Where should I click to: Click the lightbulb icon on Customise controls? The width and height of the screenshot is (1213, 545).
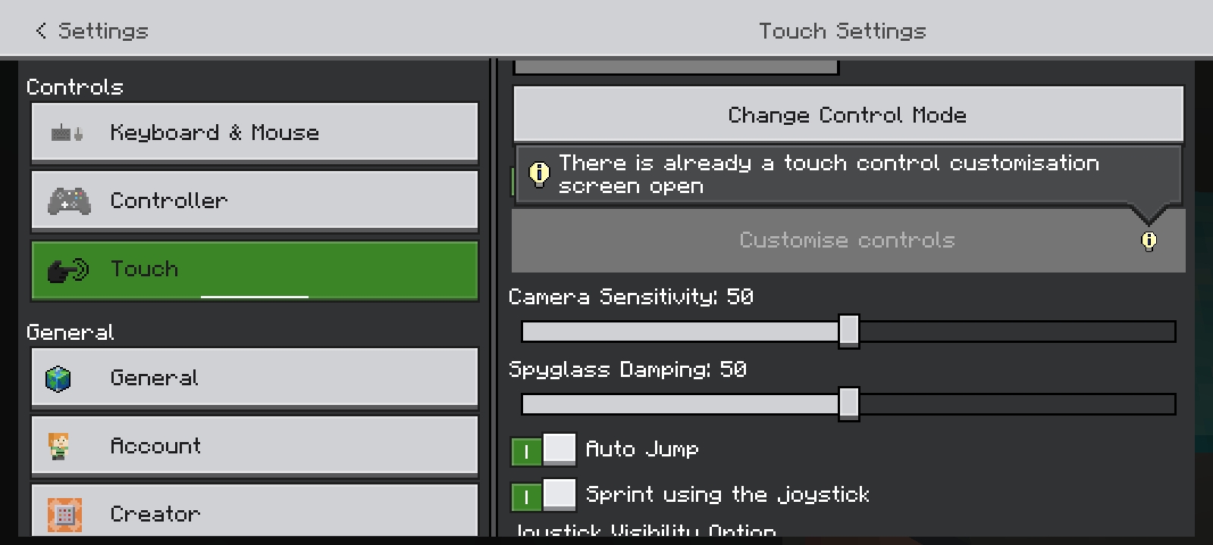[1149, 241]
